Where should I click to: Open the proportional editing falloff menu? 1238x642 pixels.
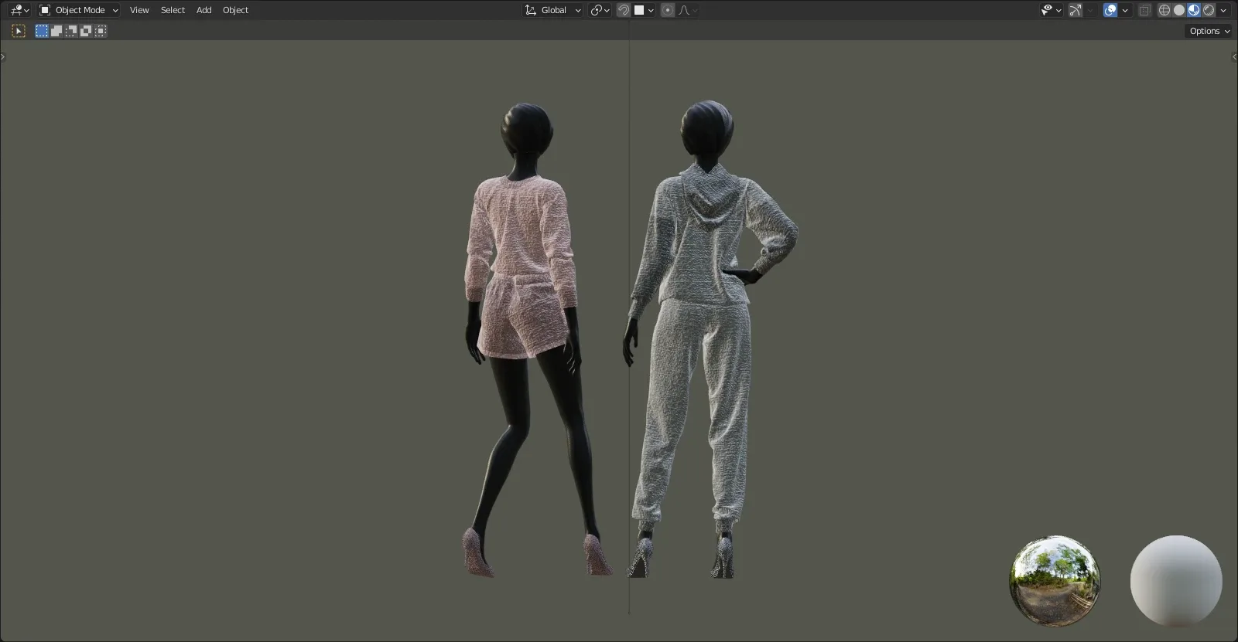(688, 10)
